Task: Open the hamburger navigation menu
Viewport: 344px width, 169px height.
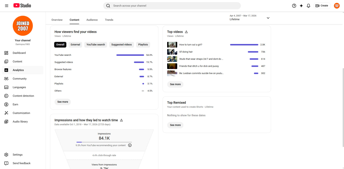Action: tap(7, 6)
